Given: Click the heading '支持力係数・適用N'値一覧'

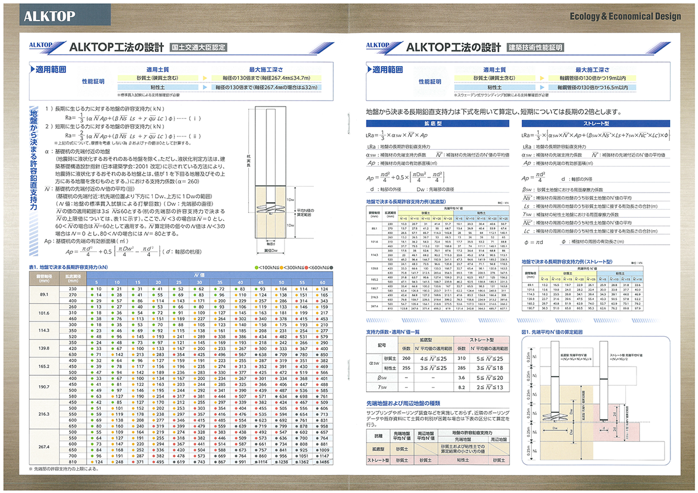Looking at the screenshot, I should click(x=392, y=332).
